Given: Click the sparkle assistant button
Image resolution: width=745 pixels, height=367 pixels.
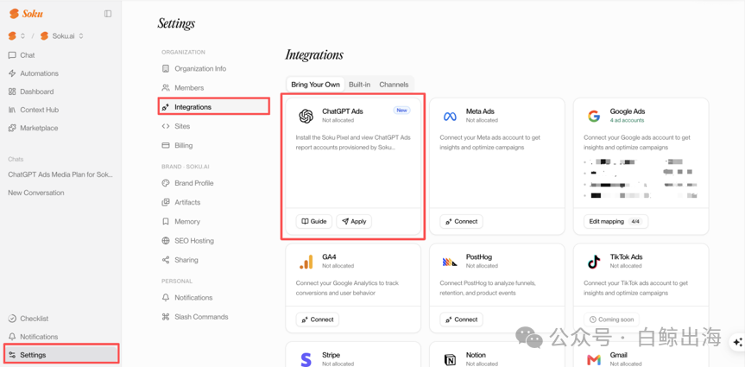Looking at the screenshot, I should [737, 342].
